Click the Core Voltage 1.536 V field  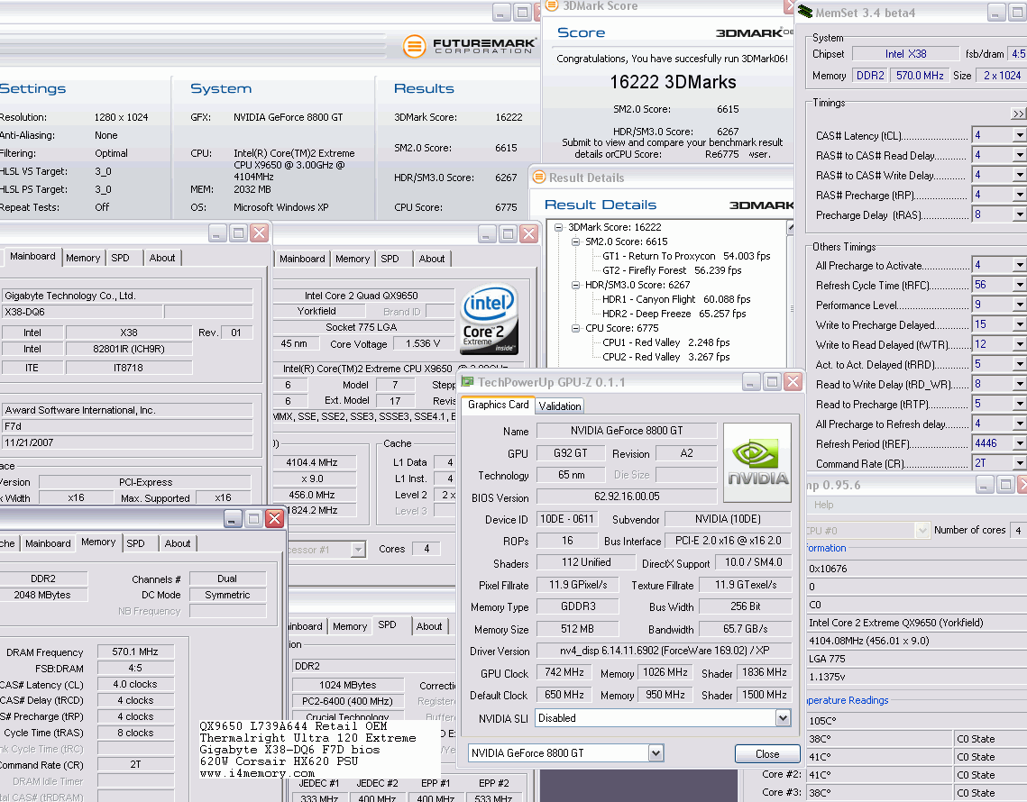(x=423, y=343)
